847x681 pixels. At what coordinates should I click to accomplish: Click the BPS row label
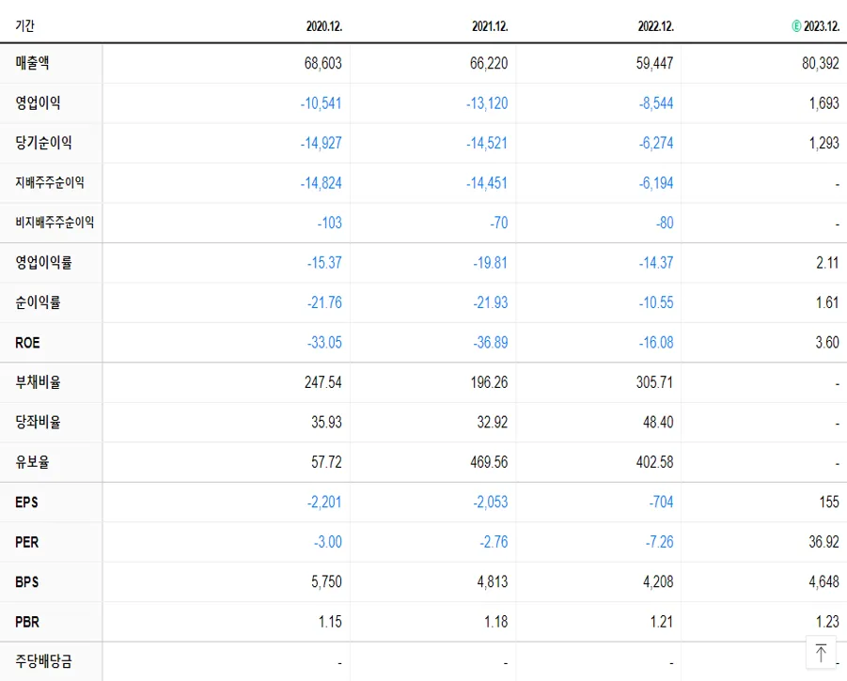[x=27, y=582]
